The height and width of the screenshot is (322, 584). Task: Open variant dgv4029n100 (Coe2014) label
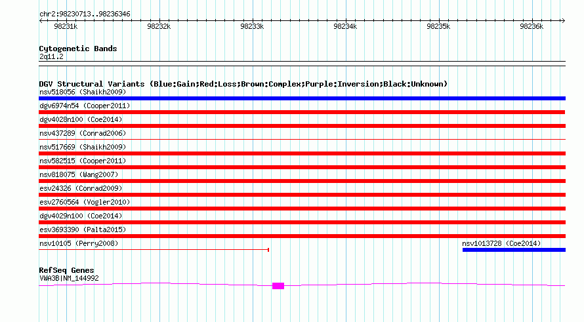point(81,216)
